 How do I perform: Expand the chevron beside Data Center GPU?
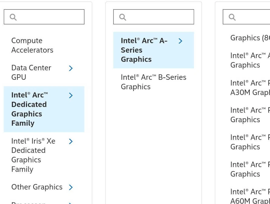click(x=71, y=68)
